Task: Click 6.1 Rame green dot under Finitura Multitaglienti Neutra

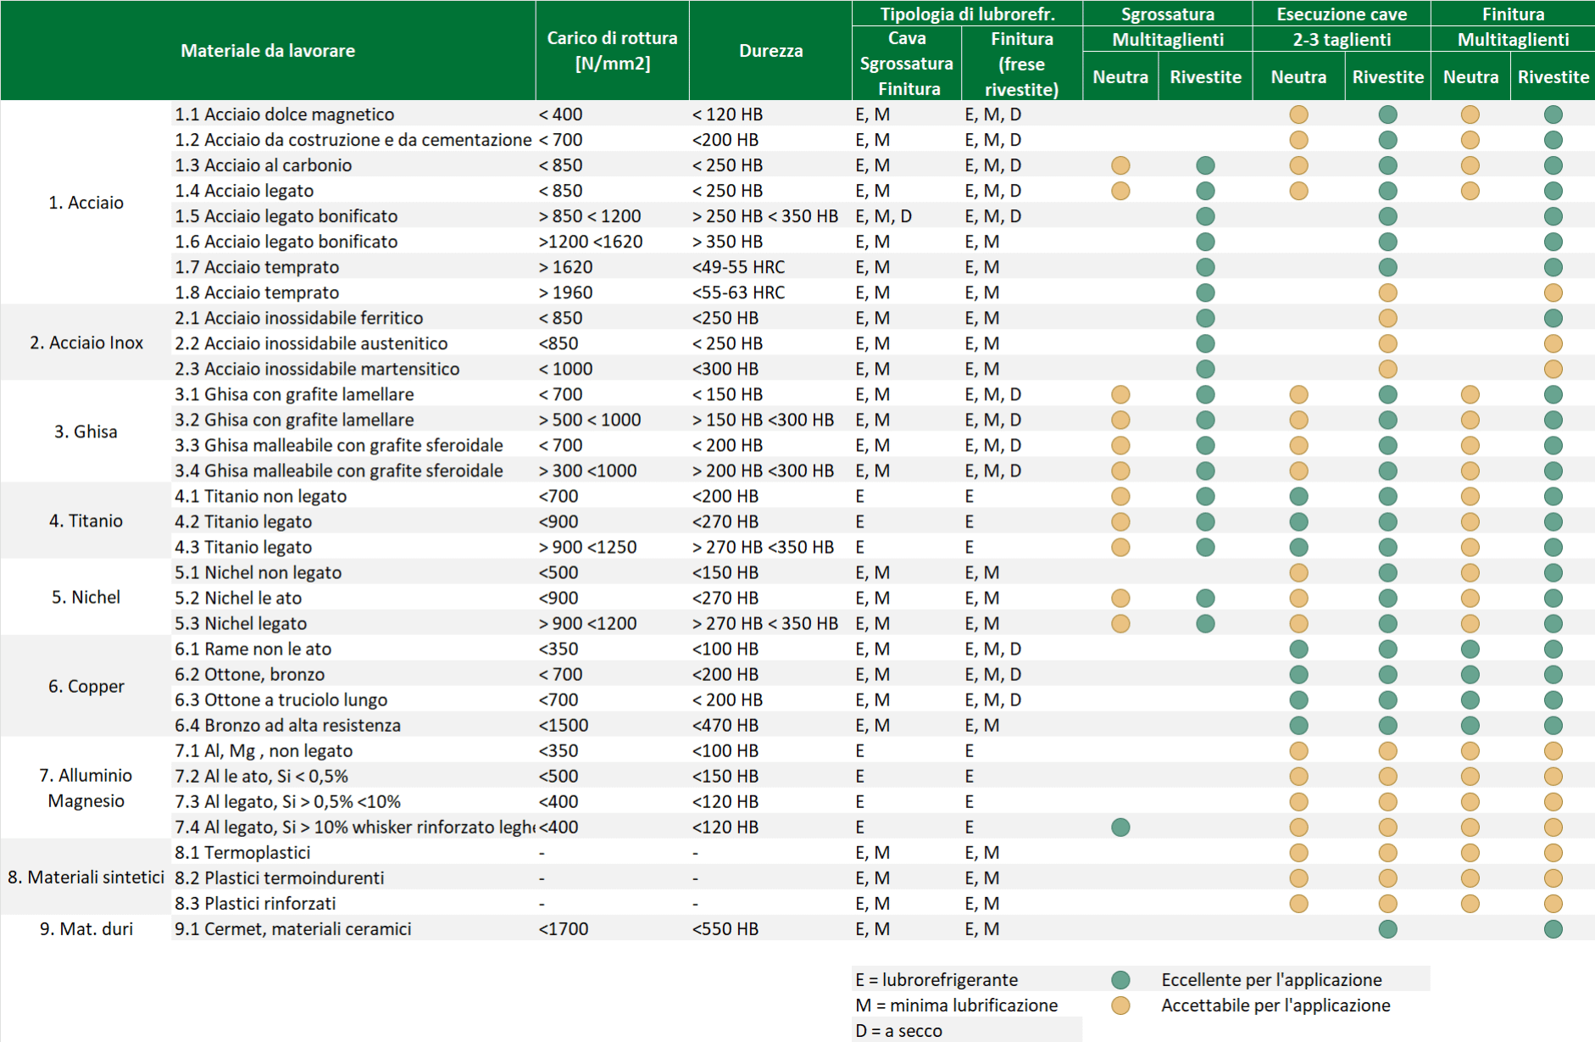Action: (x=1470, y=649)
